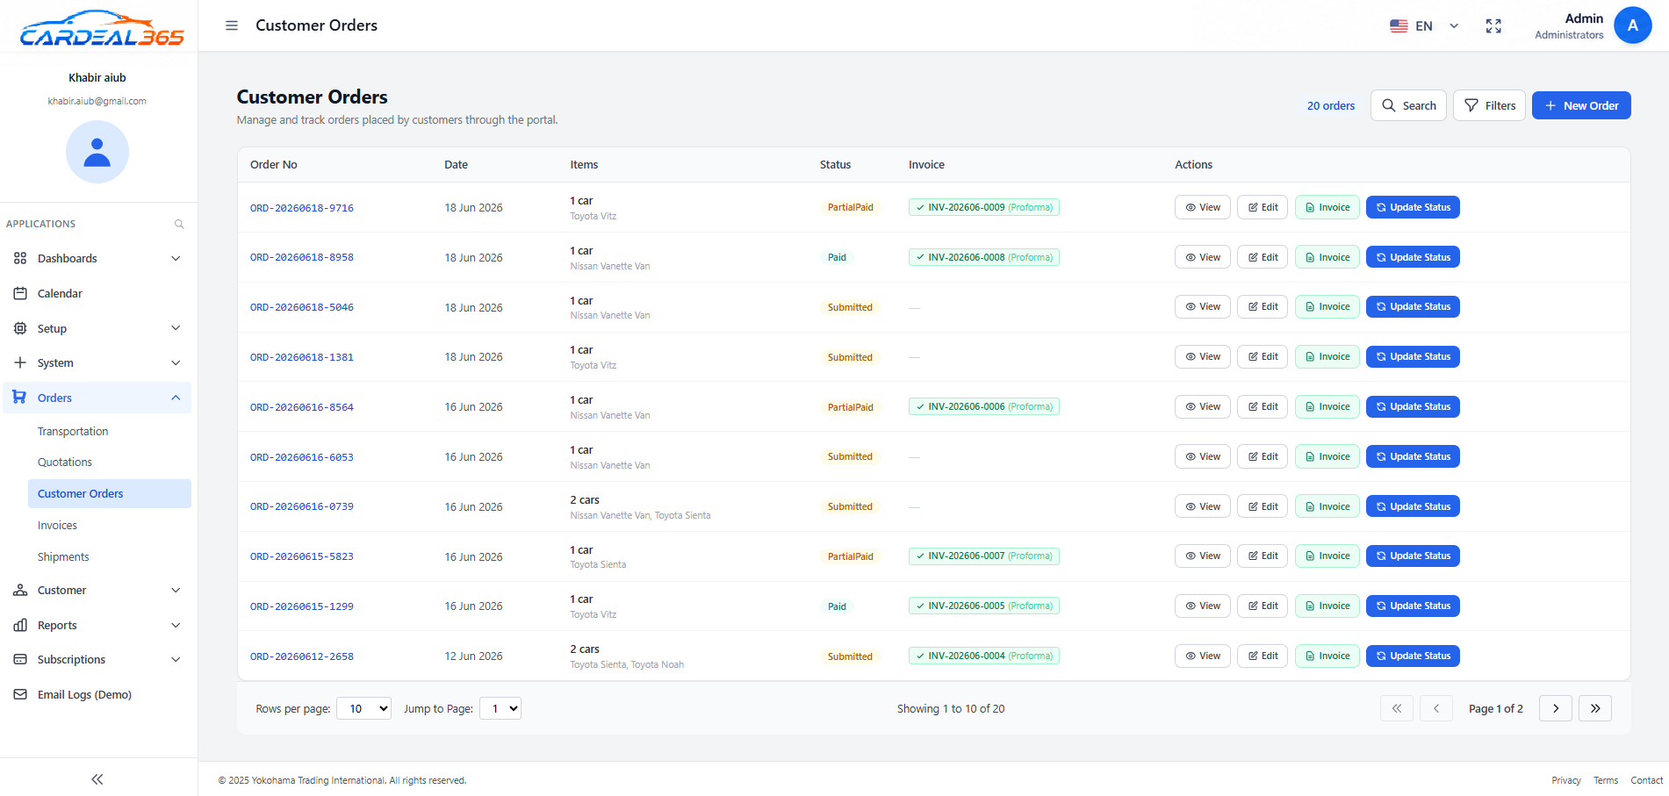Click the Applications search magnifier icon
This screenshot has height=796, width=1669.
pyautogui.click(x=179, y=224)
